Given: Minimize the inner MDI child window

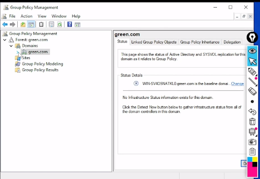Looking at the screenshot, I should (237, 17).
